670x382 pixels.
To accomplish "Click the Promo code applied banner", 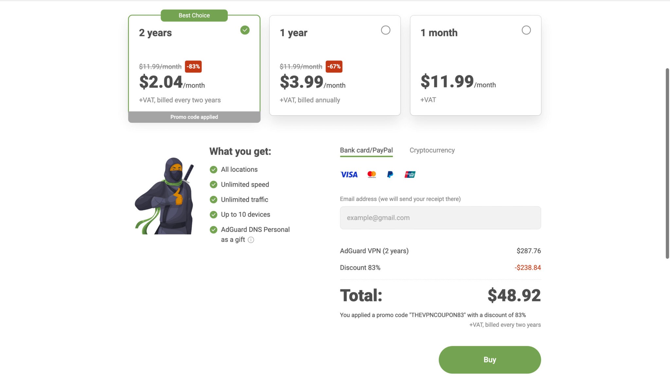I will (194, 117).
